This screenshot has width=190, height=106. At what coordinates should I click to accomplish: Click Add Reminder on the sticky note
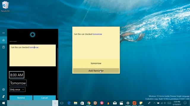(x=96, y=71)
